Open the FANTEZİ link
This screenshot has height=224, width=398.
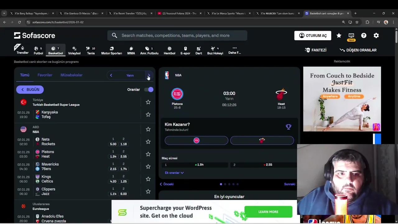[316, 50]
